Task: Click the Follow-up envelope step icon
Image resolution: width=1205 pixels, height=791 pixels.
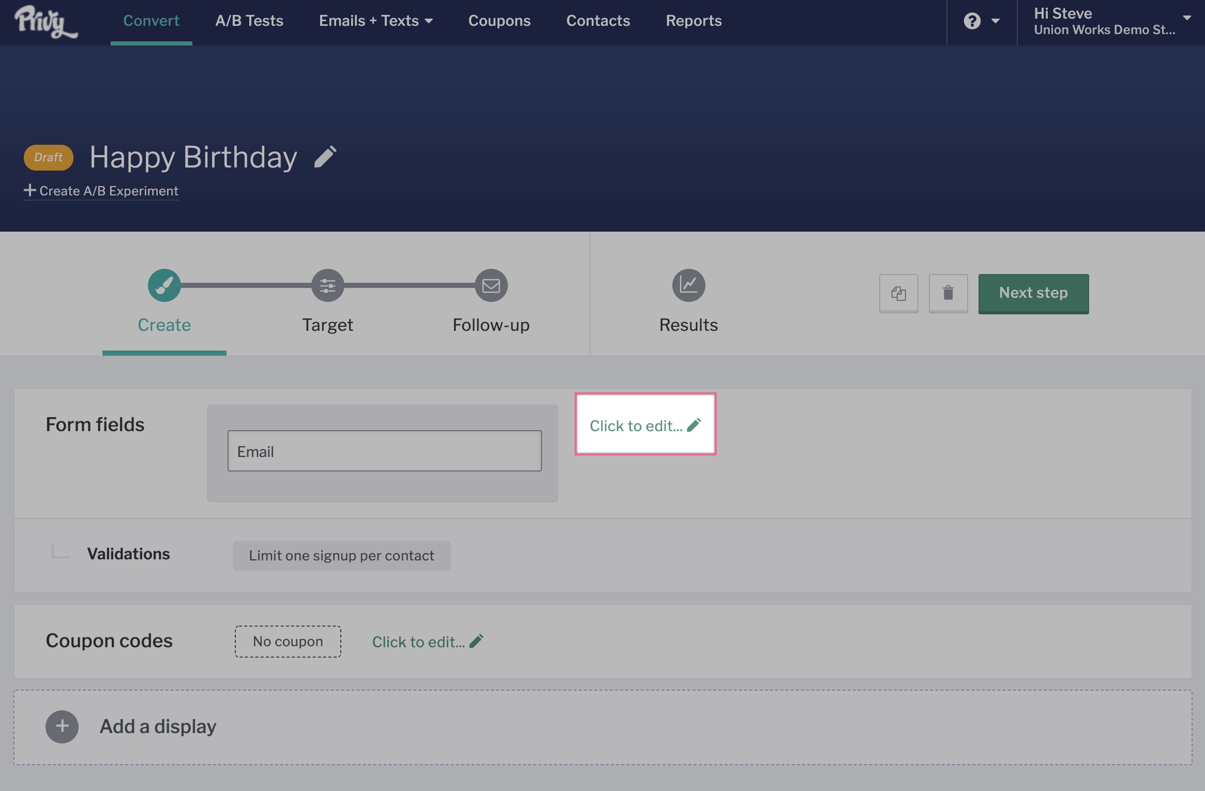Action: [491, 285]
